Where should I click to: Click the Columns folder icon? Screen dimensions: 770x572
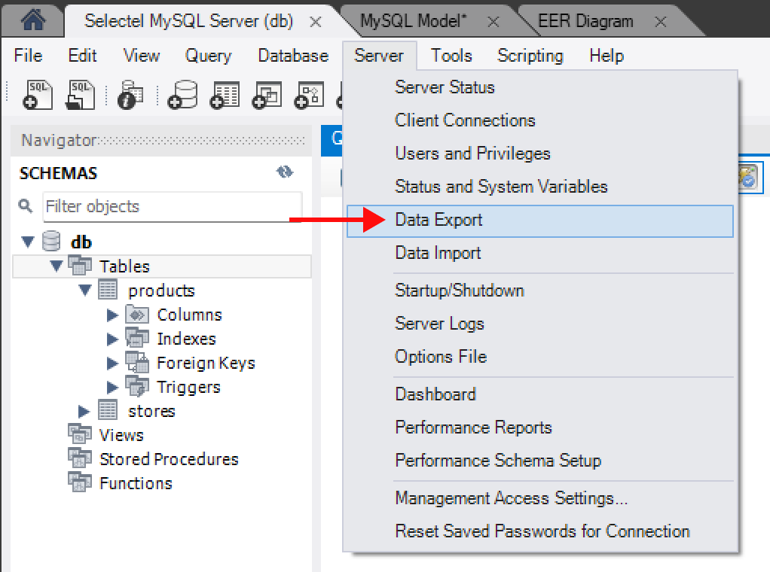pyautogui.click(x=137, y=314)
